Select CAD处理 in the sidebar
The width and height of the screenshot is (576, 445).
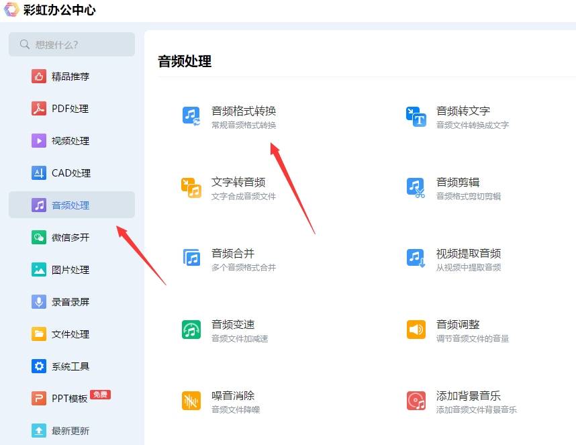coord(70,173)
